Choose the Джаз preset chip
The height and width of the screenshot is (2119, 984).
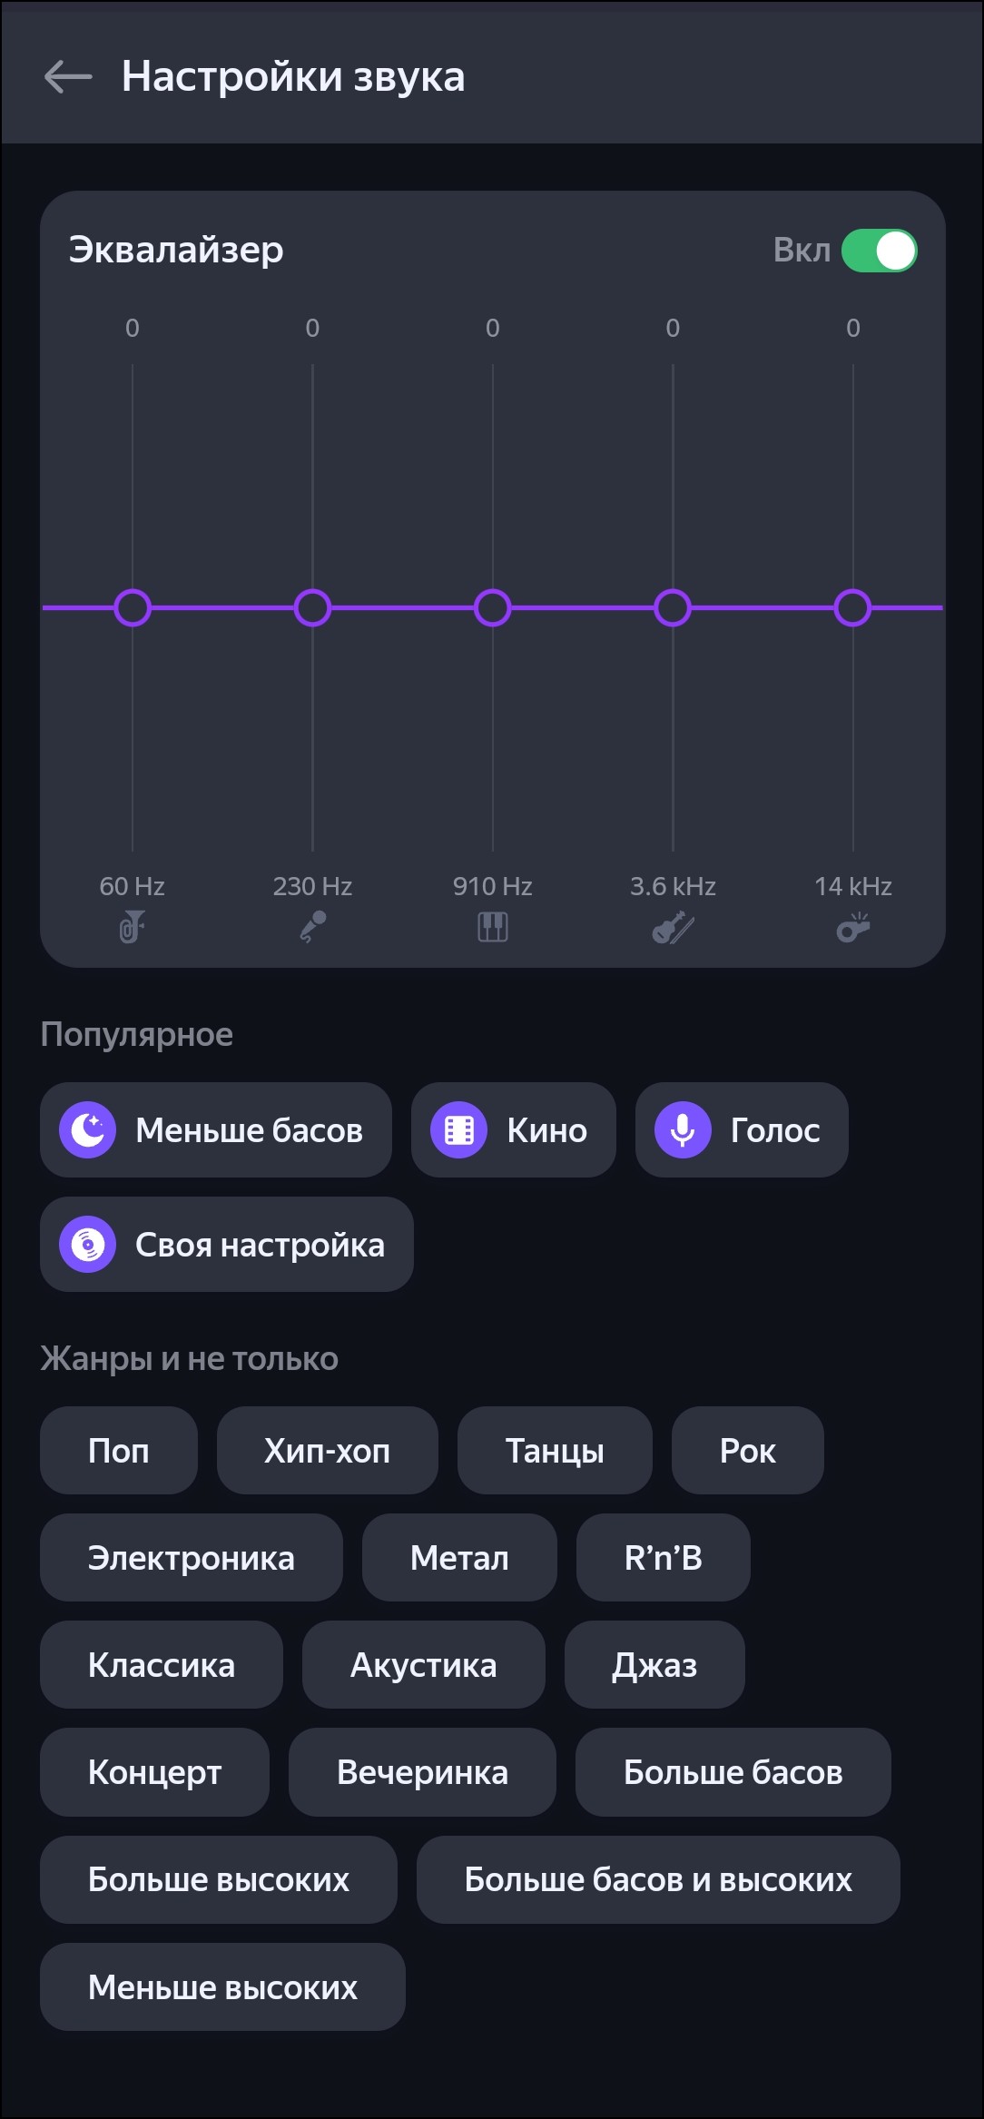pos(654,1664)
